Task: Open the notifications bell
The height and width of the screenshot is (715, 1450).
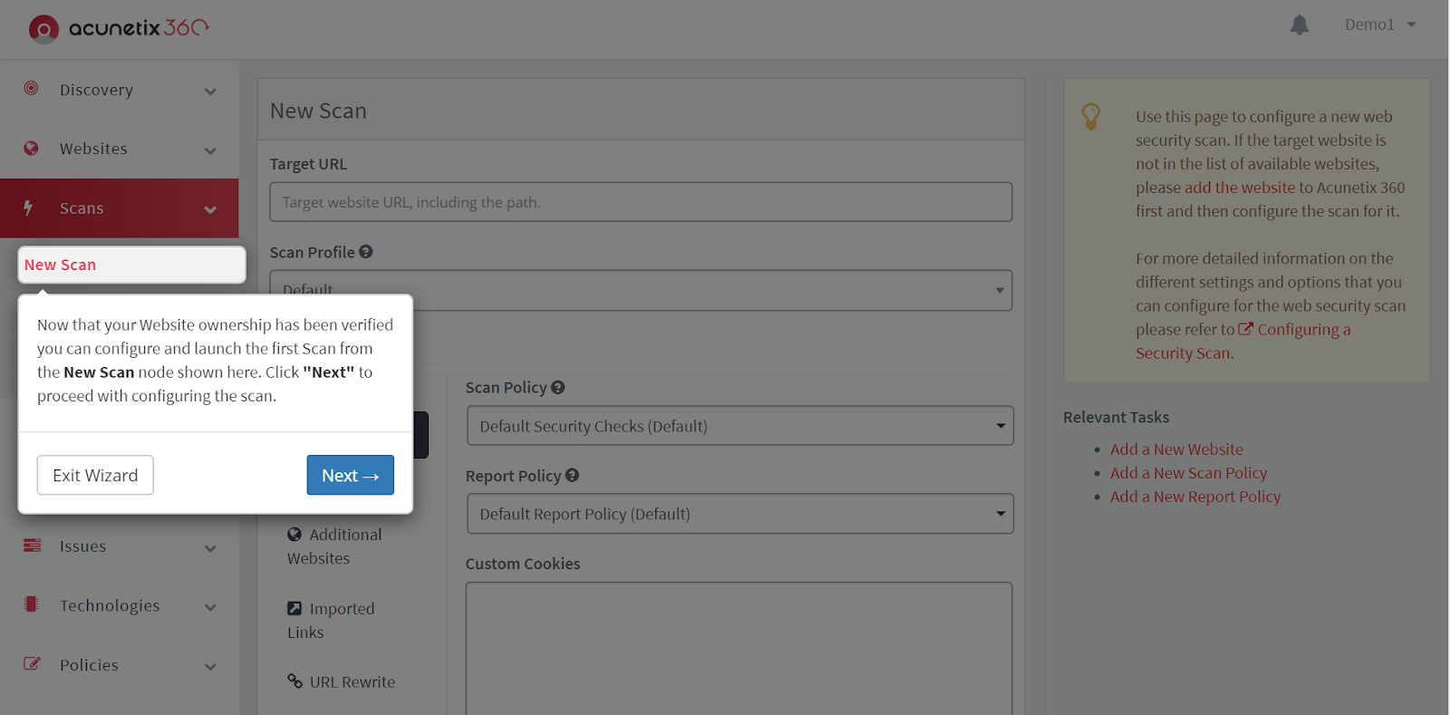Action: [1300, 24]
